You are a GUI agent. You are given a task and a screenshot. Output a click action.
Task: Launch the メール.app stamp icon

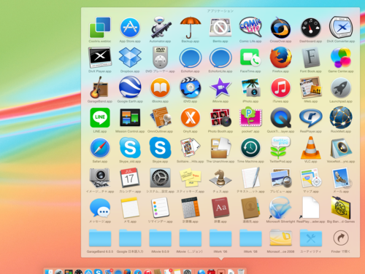[341, 178]
